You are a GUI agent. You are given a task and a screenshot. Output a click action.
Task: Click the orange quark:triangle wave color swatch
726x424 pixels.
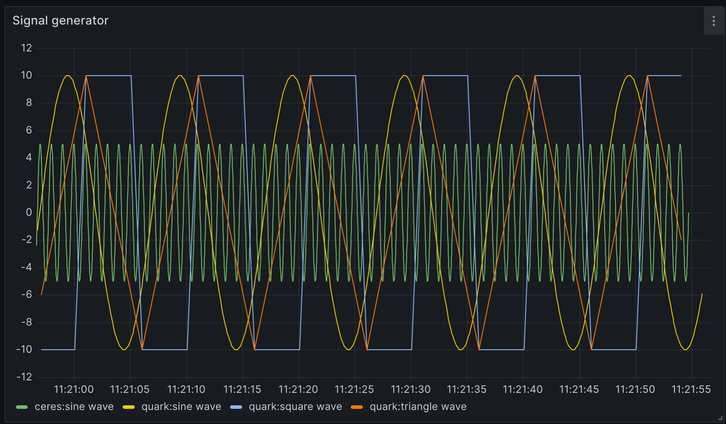coord(357,407)
